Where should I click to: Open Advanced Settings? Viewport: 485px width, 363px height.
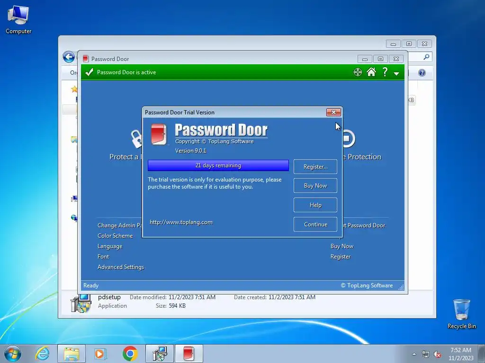(x=121, y=267)
